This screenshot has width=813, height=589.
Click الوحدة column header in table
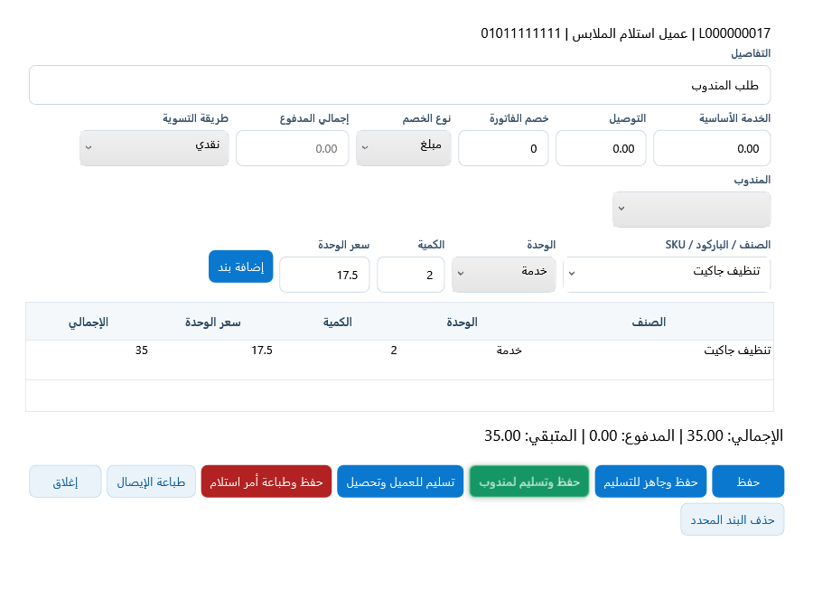pyautogui.click(x=462, y=322)
